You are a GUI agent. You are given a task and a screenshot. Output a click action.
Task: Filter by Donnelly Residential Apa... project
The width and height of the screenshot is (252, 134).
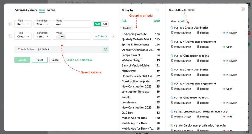point(141,76)
